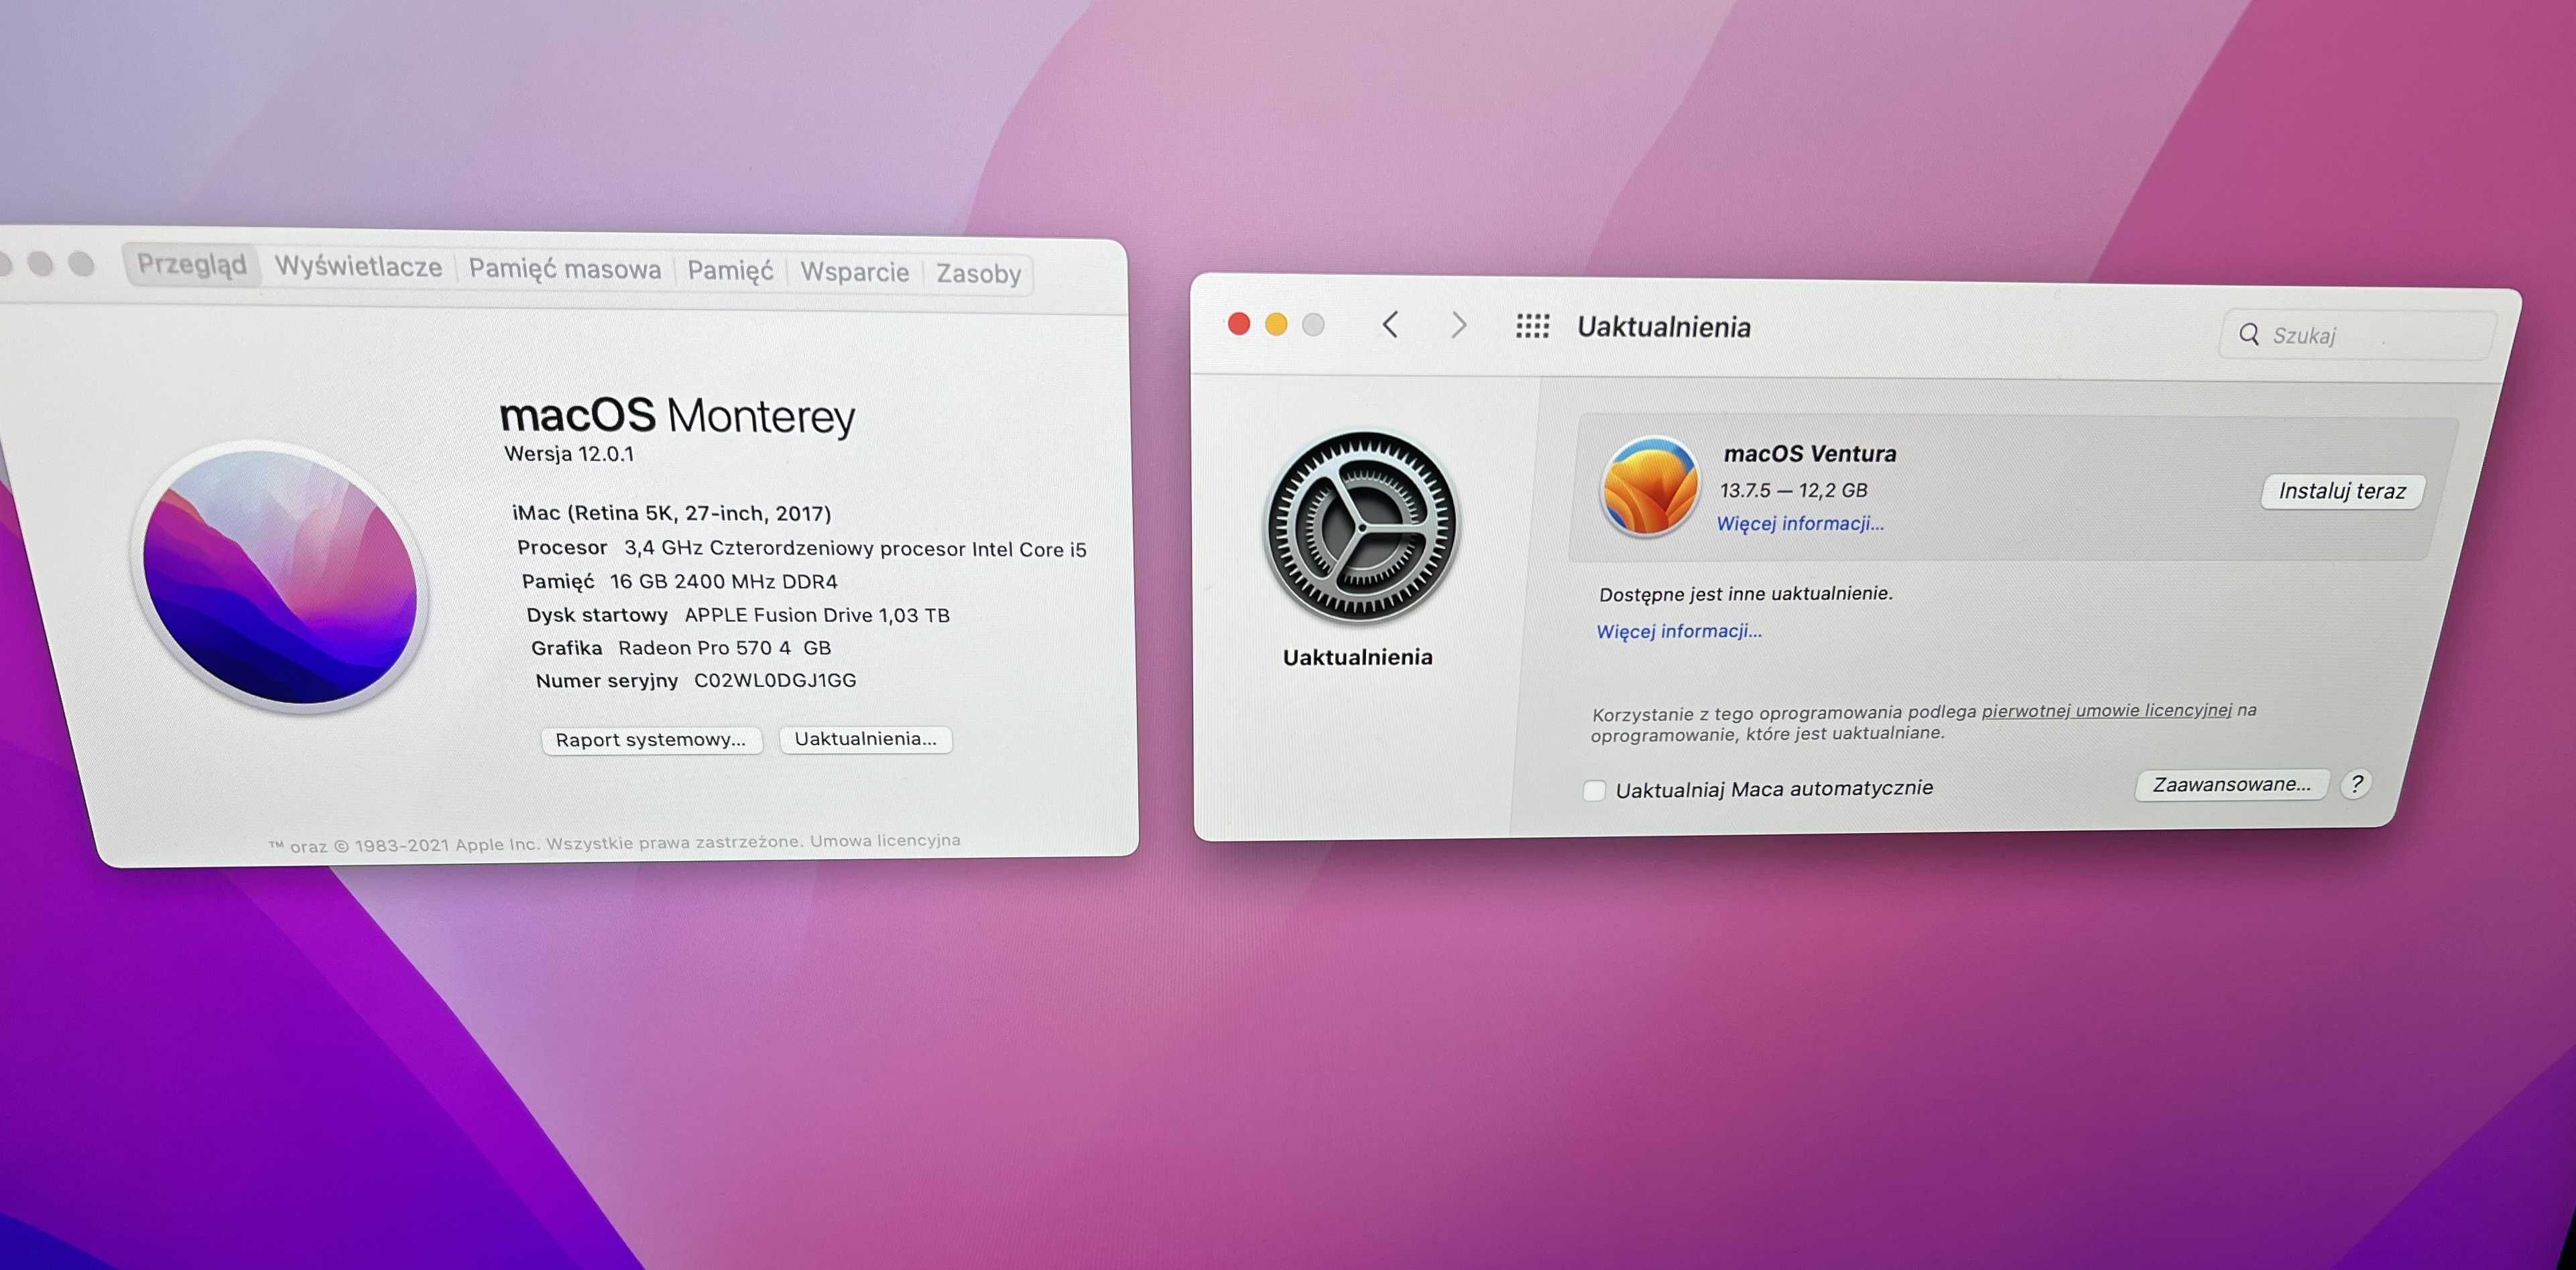Open help with the question mark button
2576x1270 pixels.
(2356, 784)
